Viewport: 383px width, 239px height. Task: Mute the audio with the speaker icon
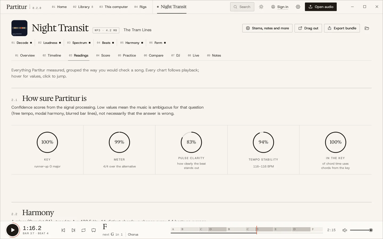click(345, 230)
